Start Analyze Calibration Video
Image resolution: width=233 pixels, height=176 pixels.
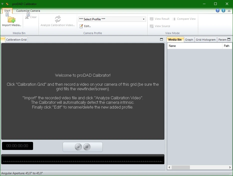tap(58, 21)
